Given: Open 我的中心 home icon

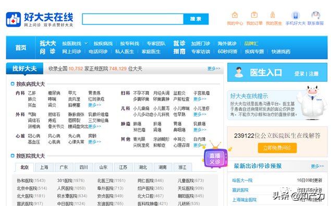Looking at the screenshot, I should pyautogui.click(x=235, y=15).
